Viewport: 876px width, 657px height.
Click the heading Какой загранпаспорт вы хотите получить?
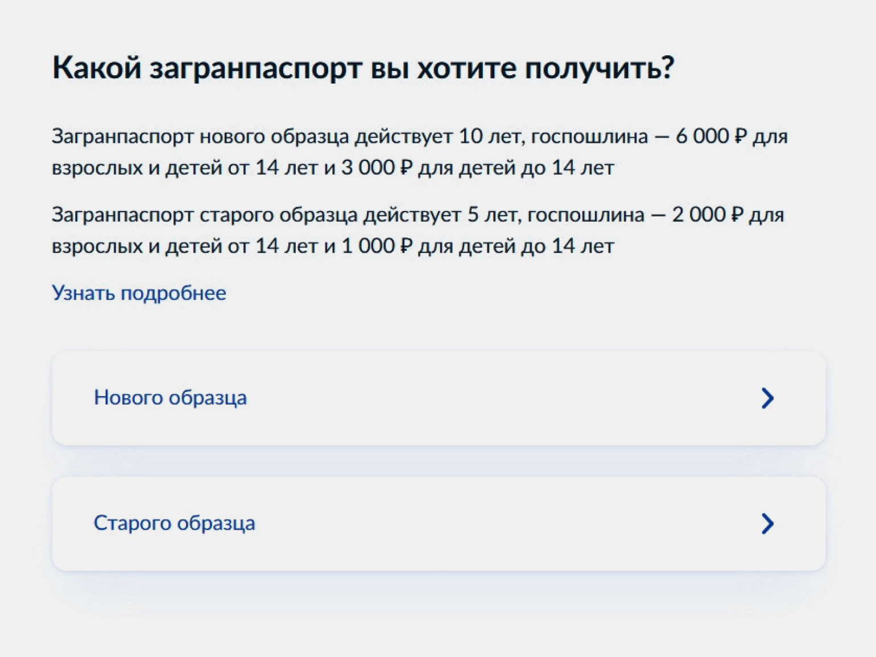[363, 68]
